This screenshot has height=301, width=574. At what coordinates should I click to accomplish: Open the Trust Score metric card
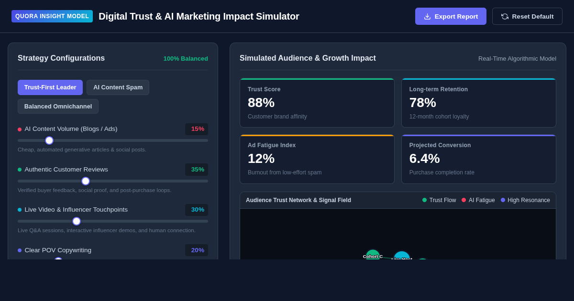(317, 103)
